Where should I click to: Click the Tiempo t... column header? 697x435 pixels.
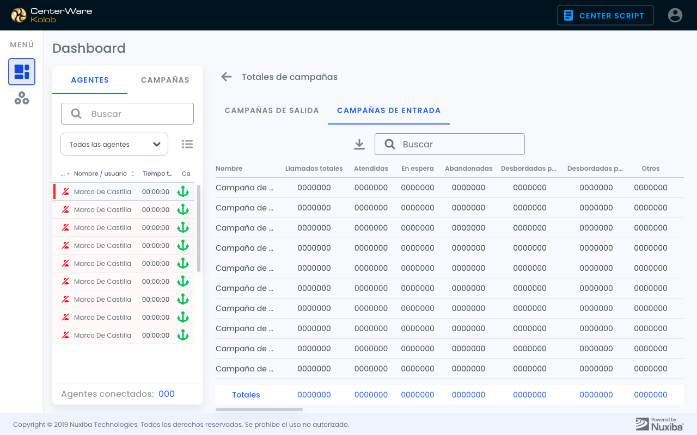157,174
